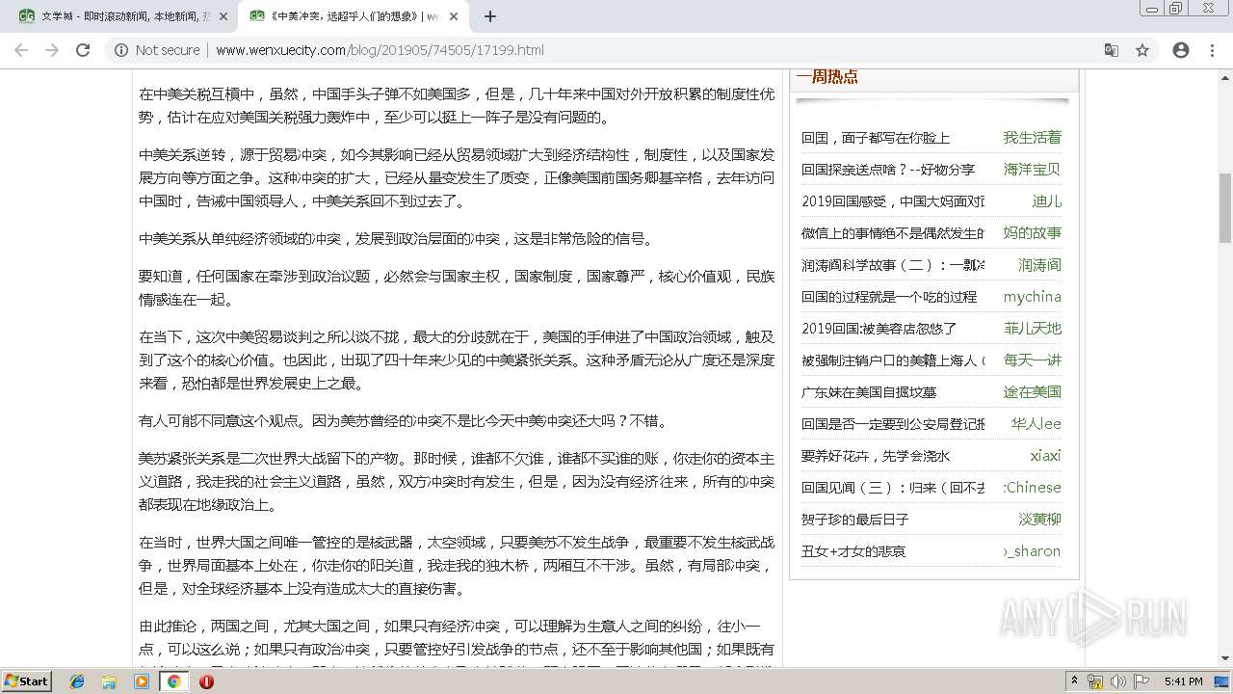Visit author 迪儿 blog
This screenshot has height=694, width=1233.
(1046, 201)
